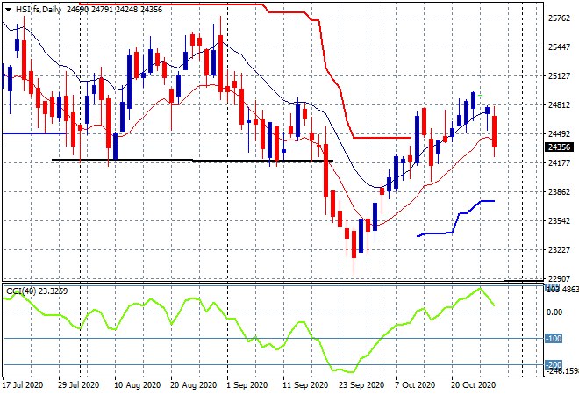Screen dimensions: 579x395
Task: Click the 7 Oct 2020 date label
Action: click(x=415, y=385)
